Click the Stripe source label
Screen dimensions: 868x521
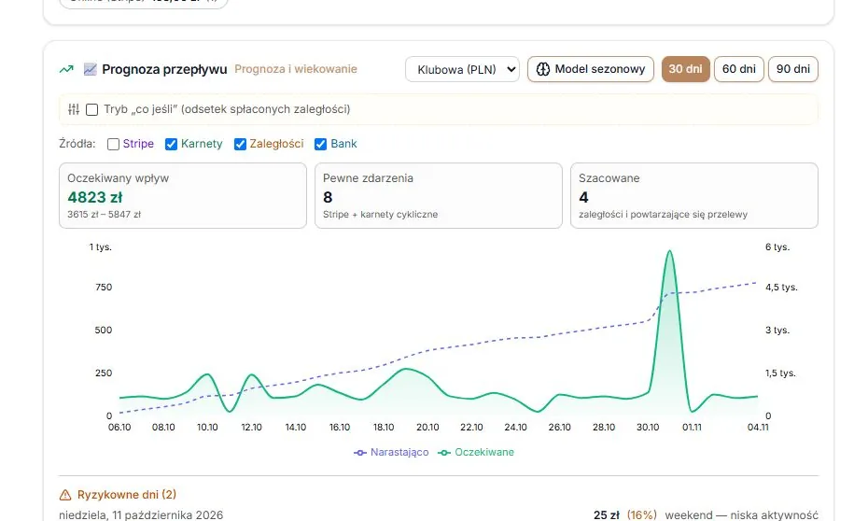tap(138, 144)
